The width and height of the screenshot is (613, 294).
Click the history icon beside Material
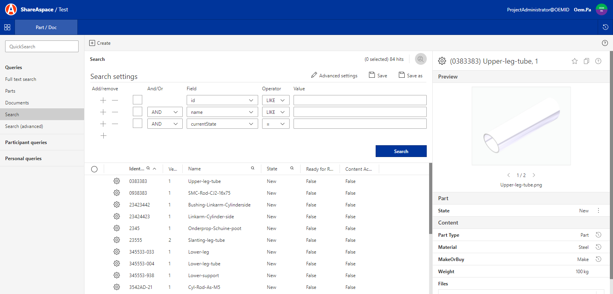point(598,247)
